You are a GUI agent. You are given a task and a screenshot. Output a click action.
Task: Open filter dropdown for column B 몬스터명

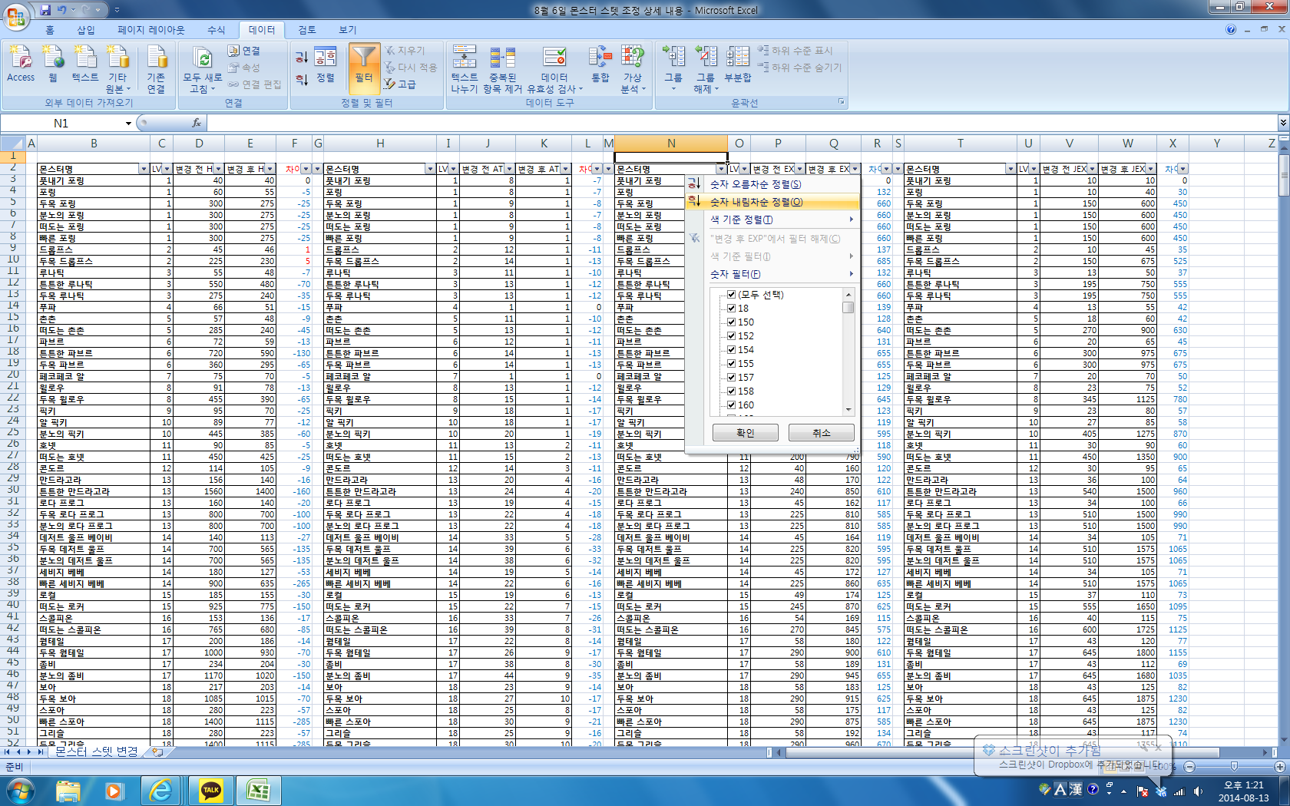[x=144, y=169]
